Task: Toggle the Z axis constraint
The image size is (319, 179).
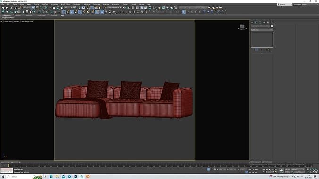Action: (110, 12)
